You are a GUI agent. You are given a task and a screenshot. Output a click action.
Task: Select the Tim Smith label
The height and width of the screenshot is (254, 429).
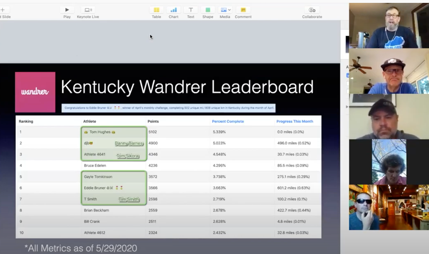[129, 199]
